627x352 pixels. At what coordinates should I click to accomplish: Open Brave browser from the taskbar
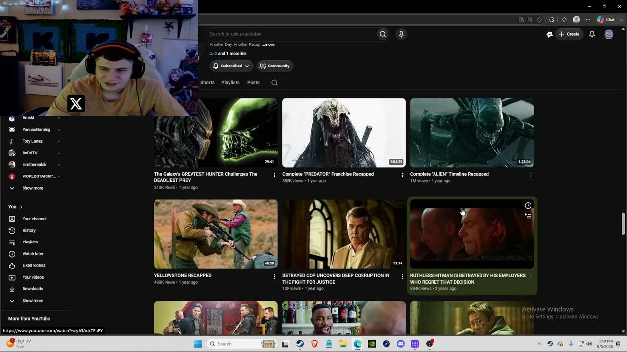point(314,344)
